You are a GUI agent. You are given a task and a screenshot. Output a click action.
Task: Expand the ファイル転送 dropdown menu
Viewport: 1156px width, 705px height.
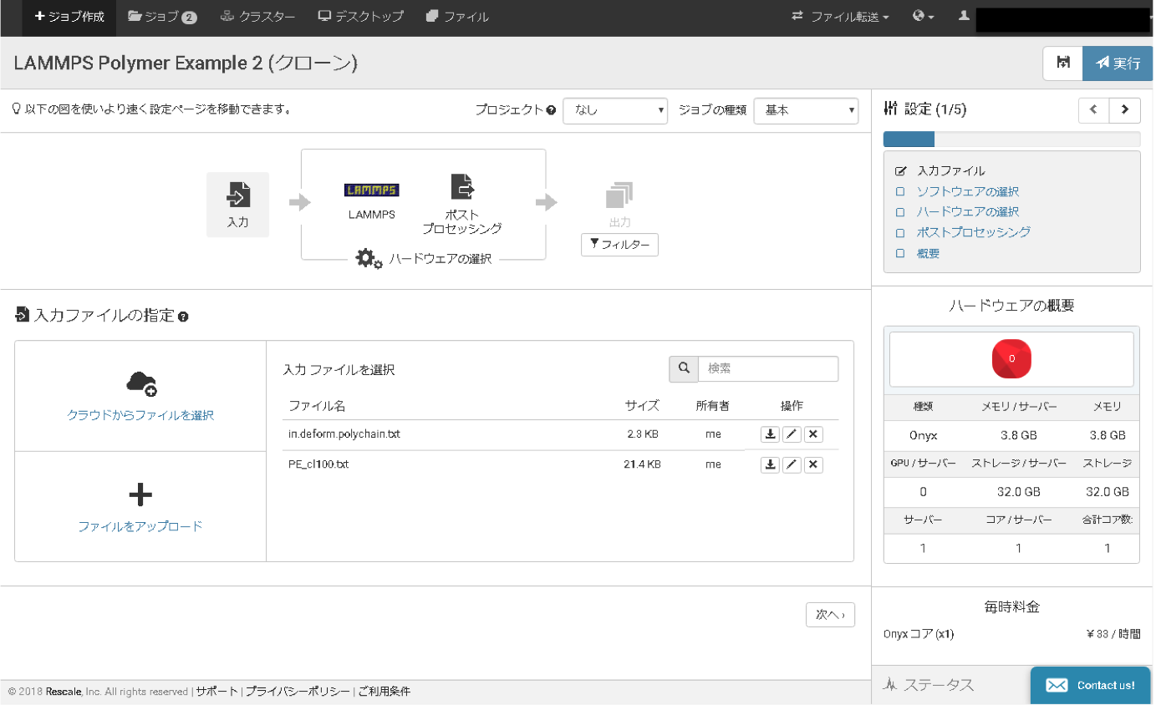[840, 17]
